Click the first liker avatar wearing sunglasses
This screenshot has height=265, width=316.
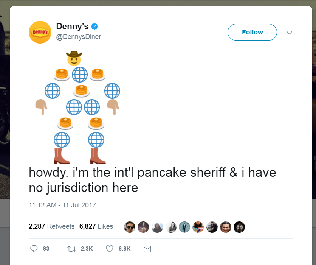(130, 227)
